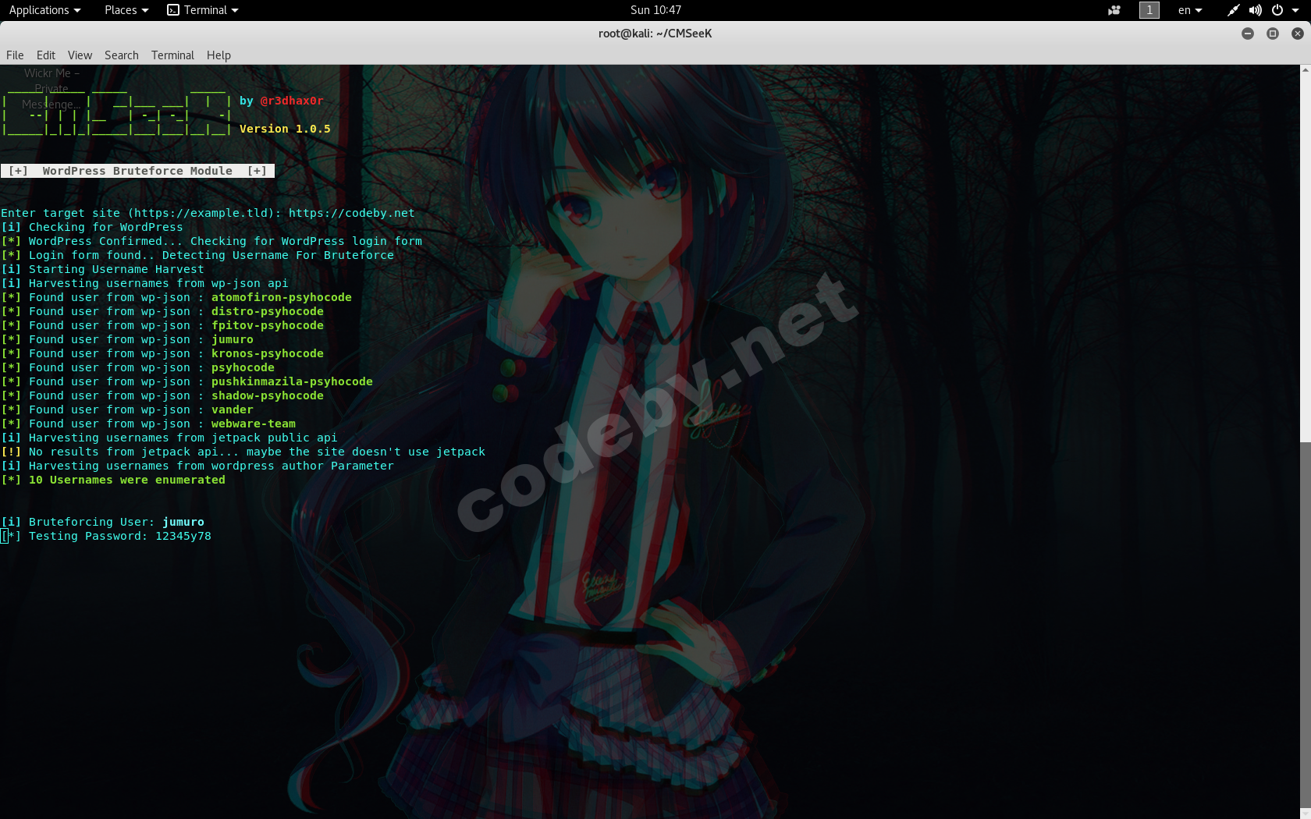
Task: Click the @r3dhax0r author handle
Action: [291, 101]
